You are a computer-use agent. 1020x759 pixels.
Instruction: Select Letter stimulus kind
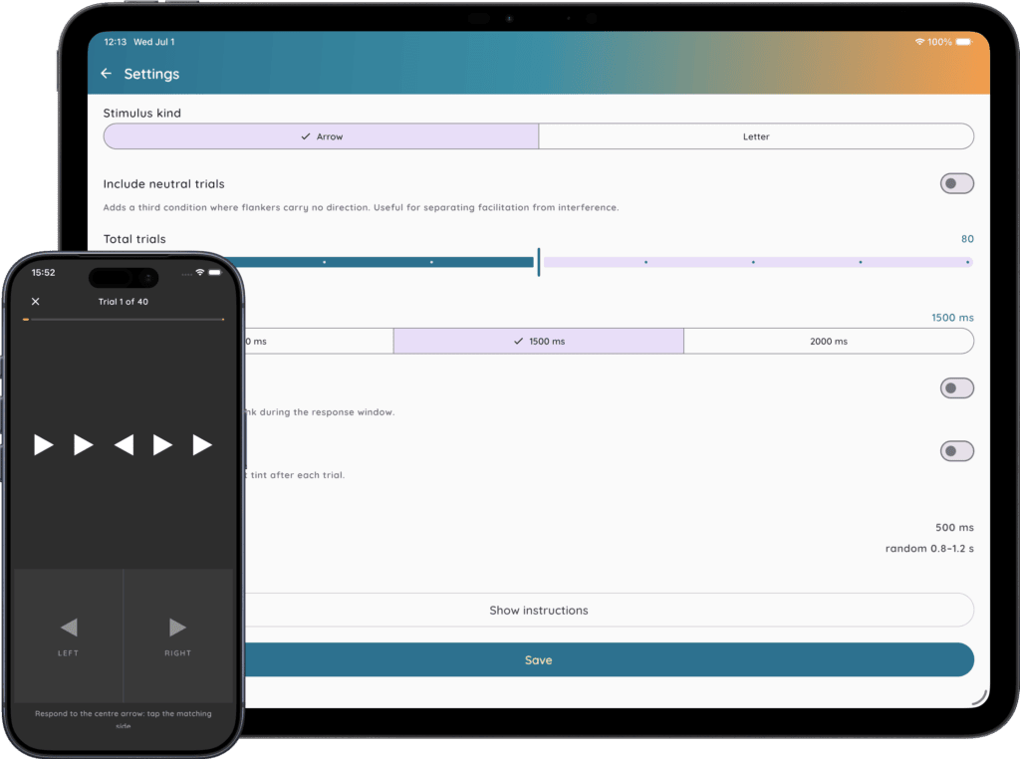756,136
